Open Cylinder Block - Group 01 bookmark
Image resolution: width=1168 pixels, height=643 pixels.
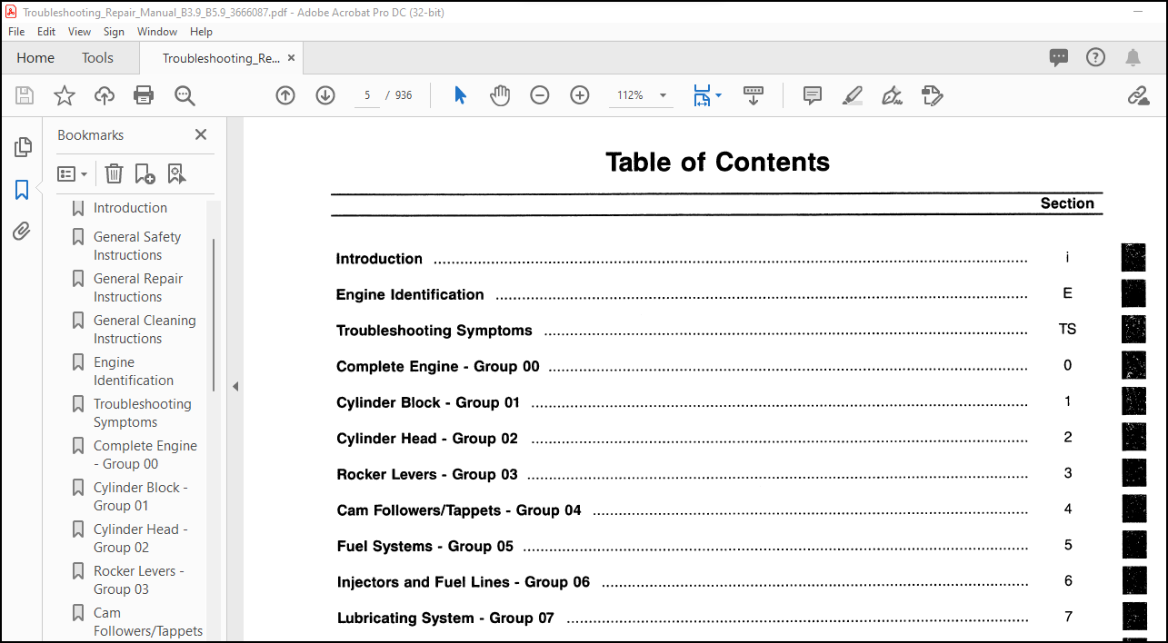[141, 497]
